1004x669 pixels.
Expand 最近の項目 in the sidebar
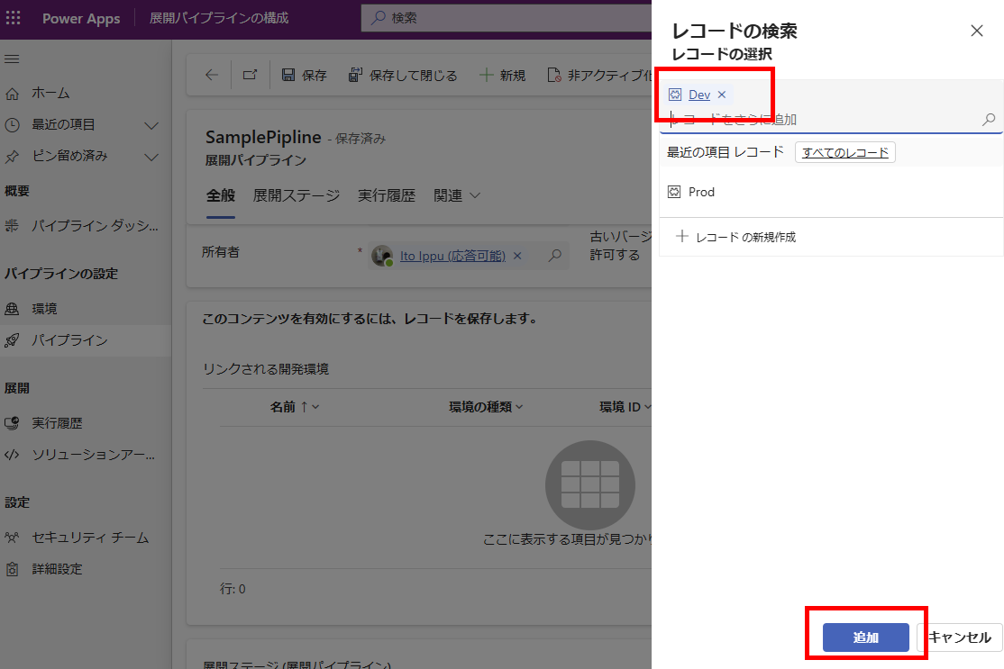(151, 125)
